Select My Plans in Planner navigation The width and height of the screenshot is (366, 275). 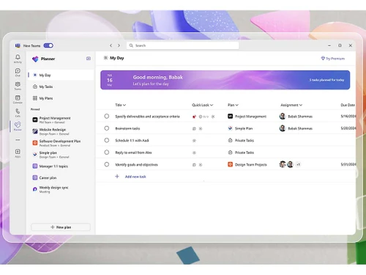[x=61, y=98]
